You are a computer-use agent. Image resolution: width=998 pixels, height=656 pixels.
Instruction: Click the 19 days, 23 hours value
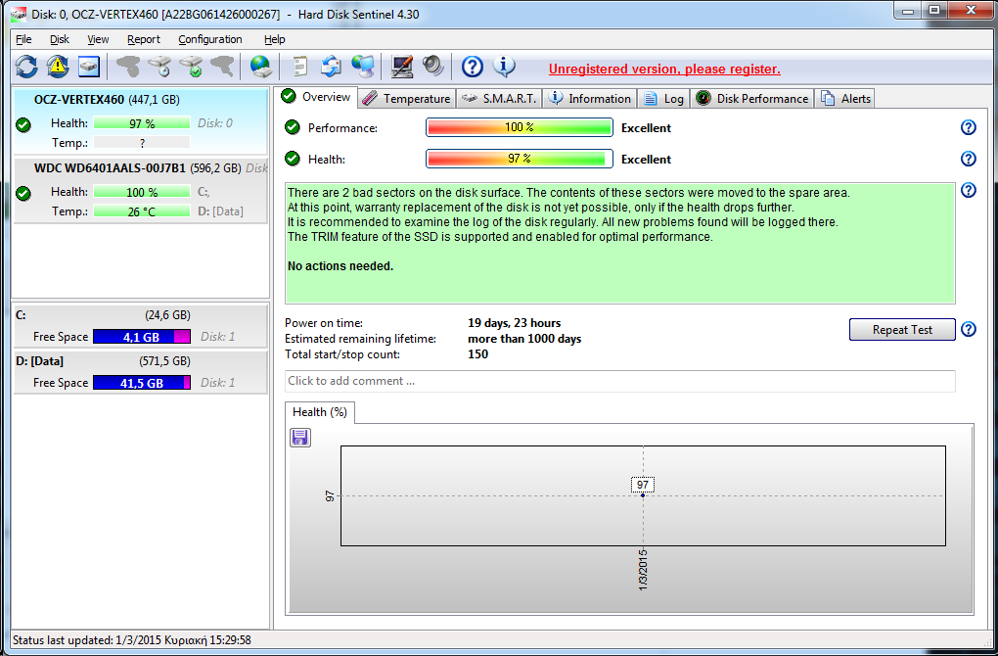(x=515, y=323)
